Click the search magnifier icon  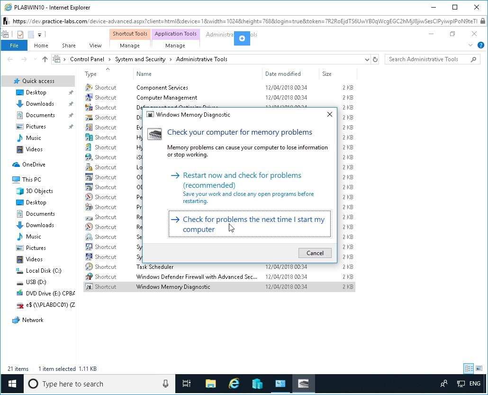pos(473,59)
